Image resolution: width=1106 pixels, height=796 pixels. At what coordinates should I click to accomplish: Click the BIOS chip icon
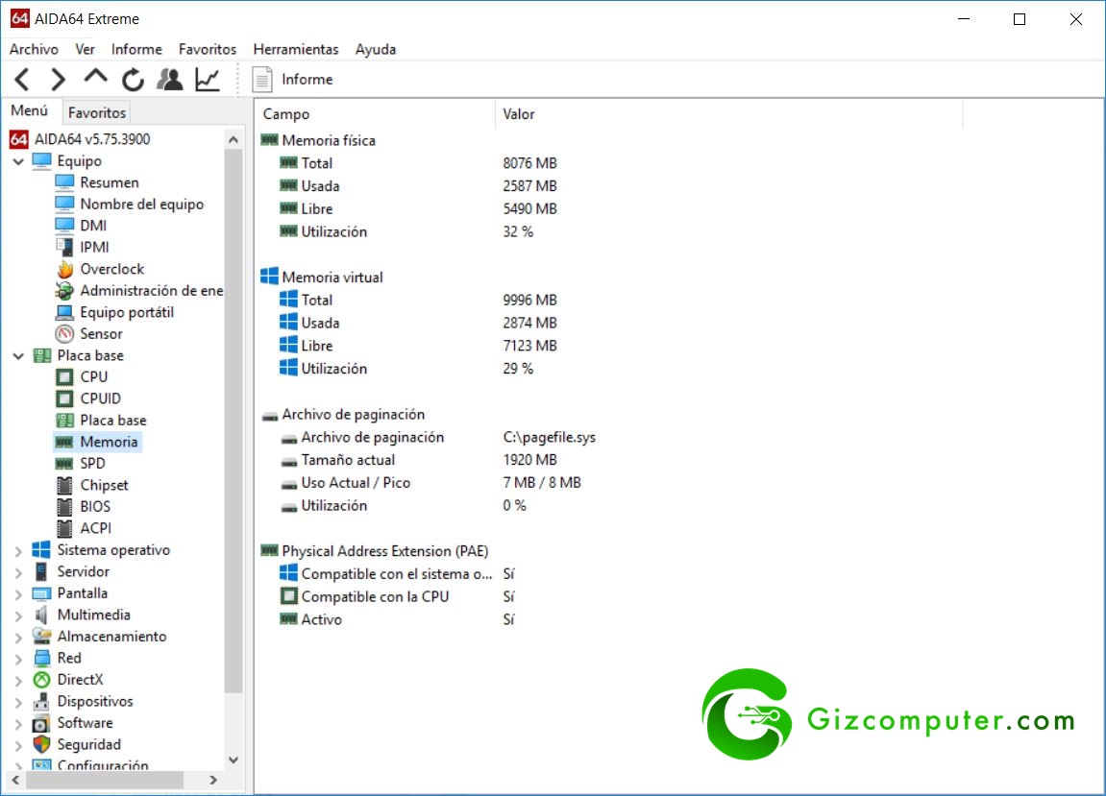[x=65, y=507]
